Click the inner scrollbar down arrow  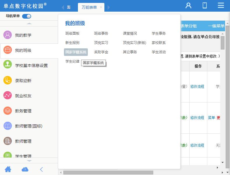tap(222, 162)
